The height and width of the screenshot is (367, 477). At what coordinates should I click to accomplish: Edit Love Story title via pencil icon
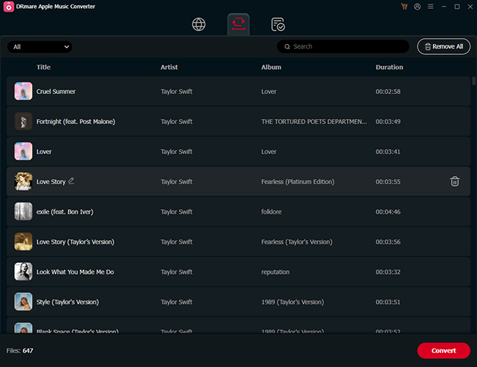coord(71,181)
